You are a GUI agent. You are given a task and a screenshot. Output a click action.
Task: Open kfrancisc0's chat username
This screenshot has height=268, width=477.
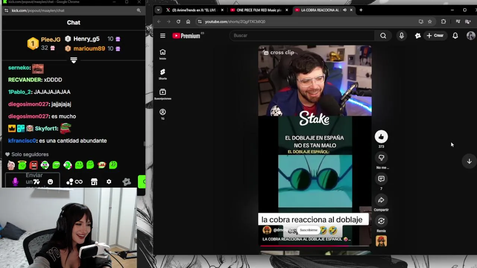[x=22, y=141]
